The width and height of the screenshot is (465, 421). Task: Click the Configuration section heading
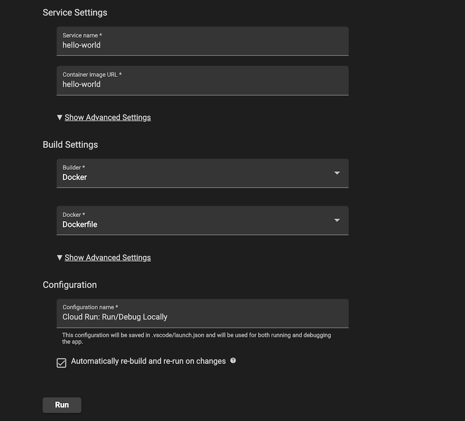[70, 285]
